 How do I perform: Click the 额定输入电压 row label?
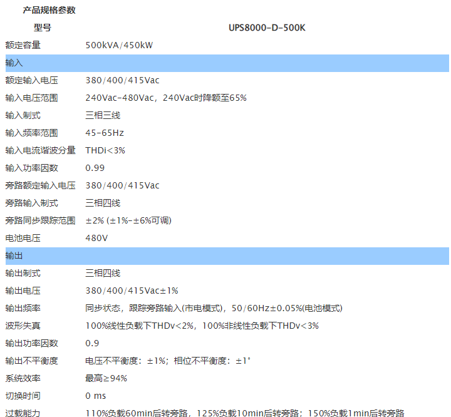click(x=31, y=80)
